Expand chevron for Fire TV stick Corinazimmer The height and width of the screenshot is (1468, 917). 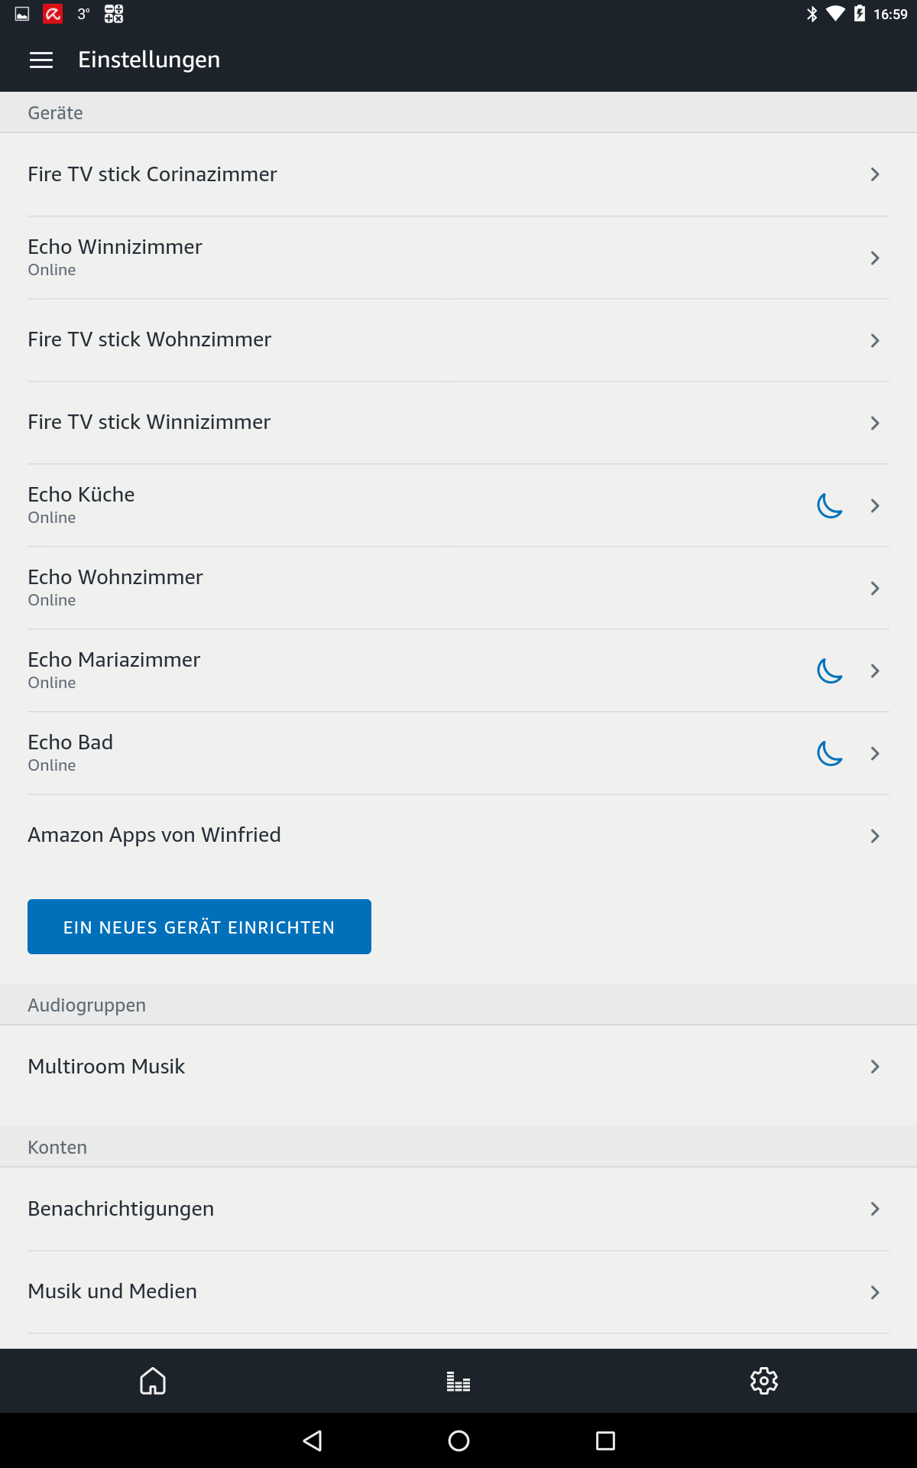875,174
